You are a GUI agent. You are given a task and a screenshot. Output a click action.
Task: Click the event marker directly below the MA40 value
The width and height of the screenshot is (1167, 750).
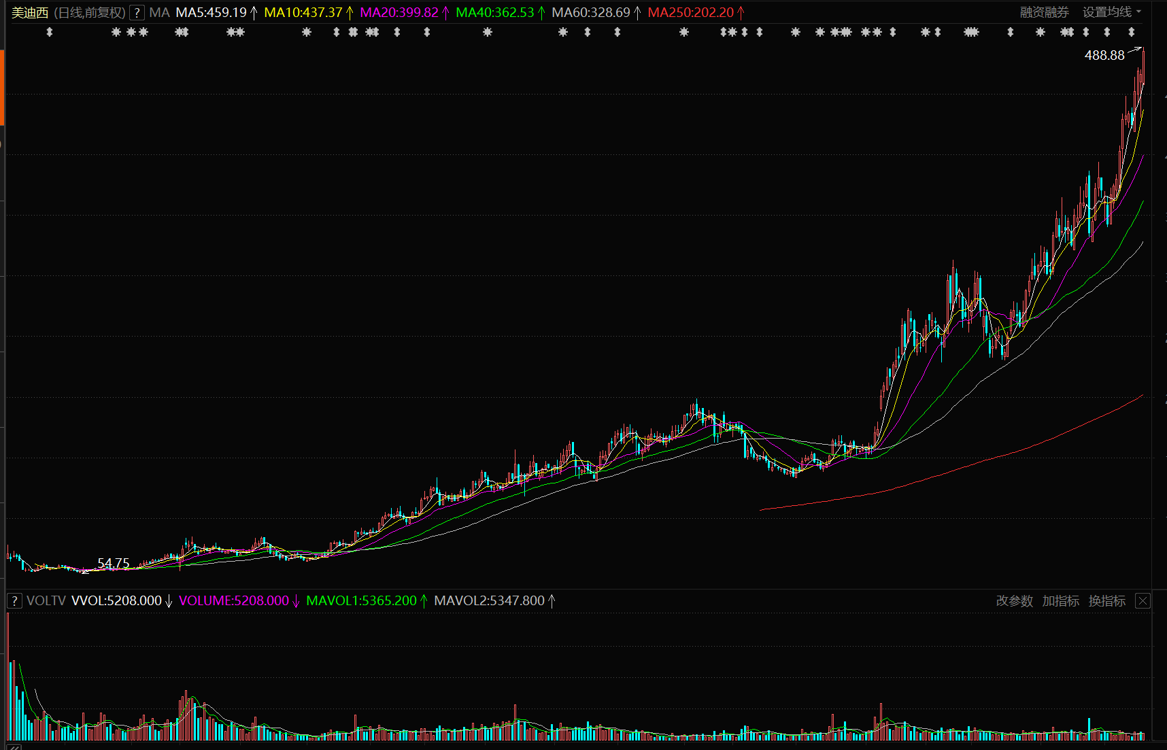coord(487,32)
